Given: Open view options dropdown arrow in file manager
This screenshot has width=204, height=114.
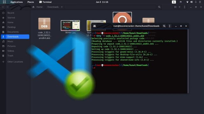Looking at the screenshot, I should 179,7.
